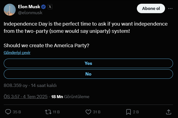Vote Yes in the poll
Screen dimensions: 178x118
click(88, 63)
